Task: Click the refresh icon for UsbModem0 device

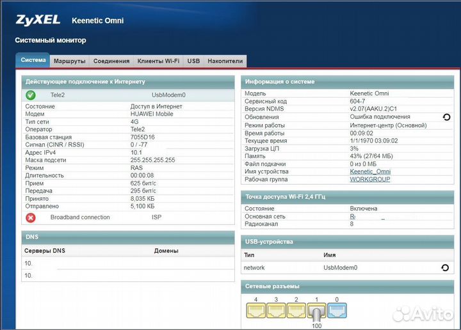Action: point(445,267)
